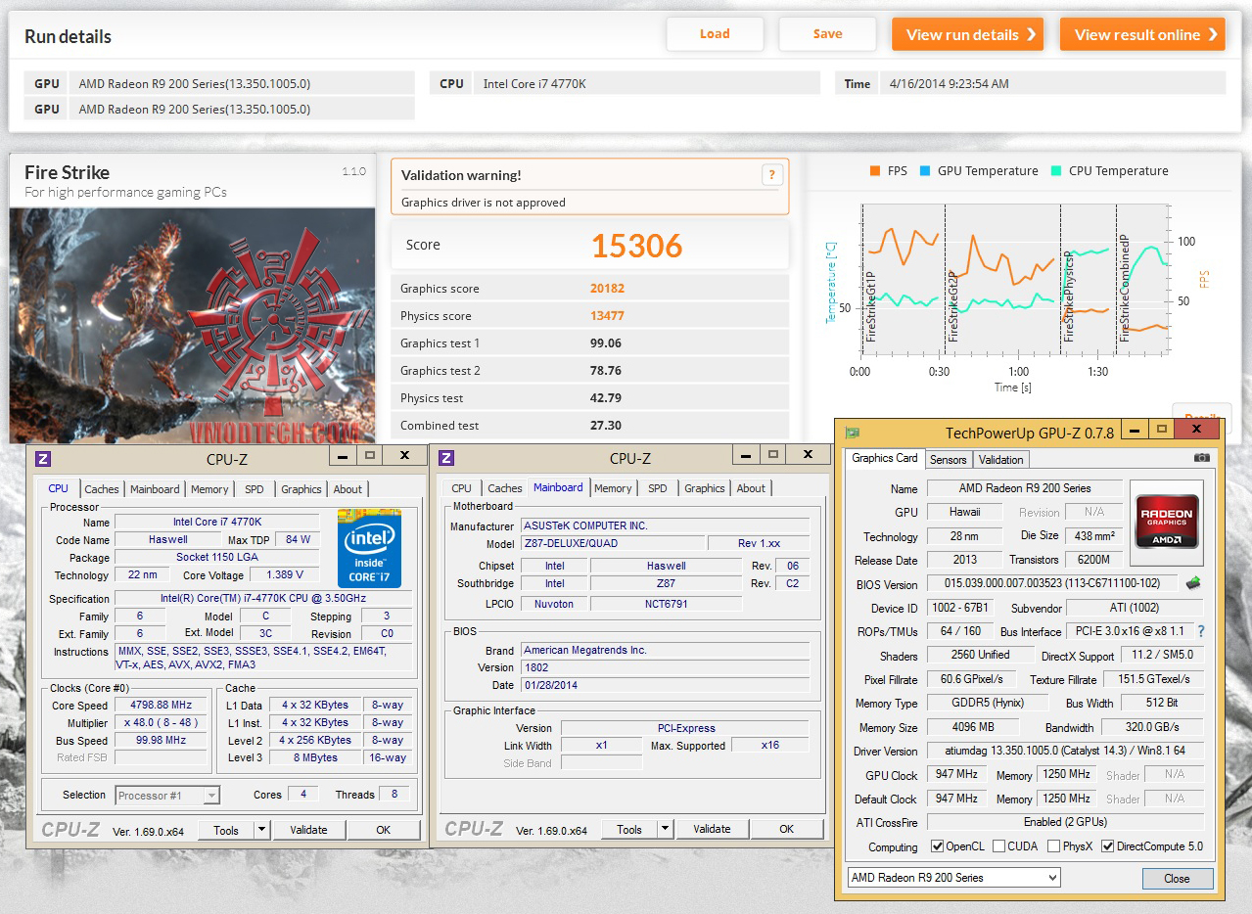The width and height of the screenshot is (1252, 914).
Task: Click the orange FPS legend swatch
Action: 874,171
